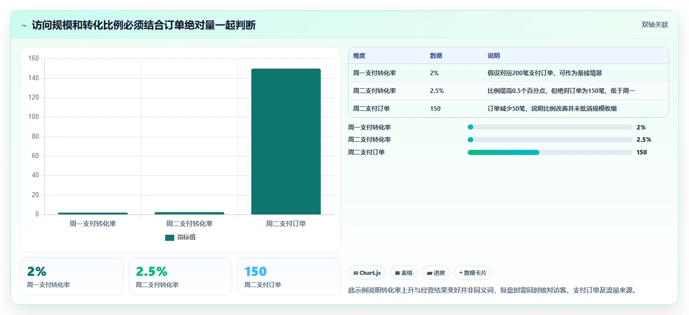Click the 比例提高0.5个百分点 description cell
The width and height of the screenshot is (689, 315).
pos(561,91)
